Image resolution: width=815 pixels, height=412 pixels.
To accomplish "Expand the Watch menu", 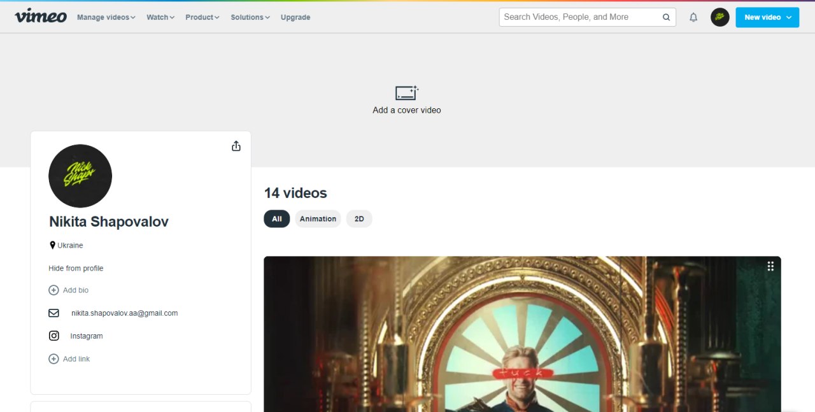I will 160,17.
